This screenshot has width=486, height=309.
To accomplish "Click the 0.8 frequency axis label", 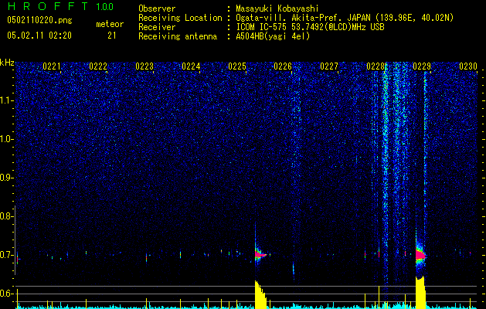I will point(5,216).
